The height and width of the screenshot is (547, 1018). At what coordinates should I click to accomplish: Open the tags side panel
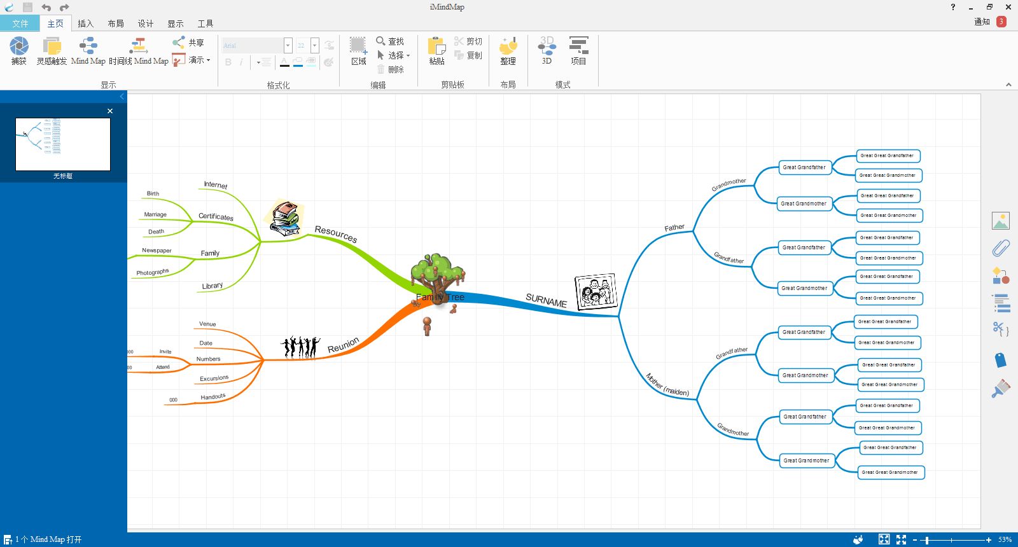(x=1001, y=360)
